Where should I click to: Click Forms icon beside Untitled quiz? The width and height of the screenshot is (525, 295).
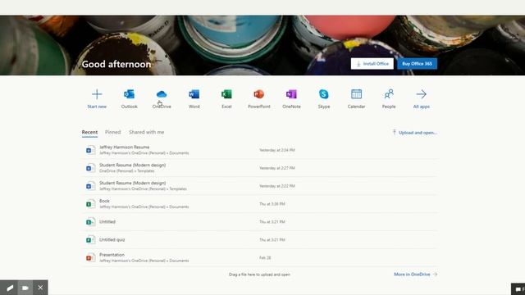pyautogui.click(x=90, y=240)
